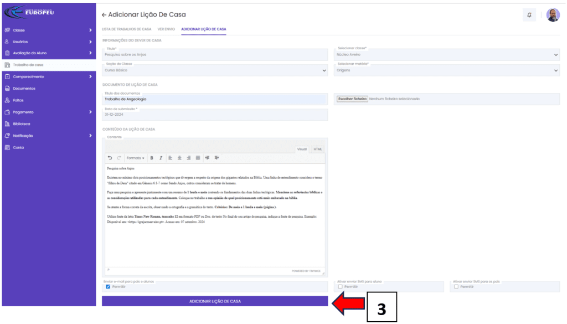The height and width of the screenshot is (324, 567).
Task: Enable SMS sending for student
Action: (x=341, y=286)
